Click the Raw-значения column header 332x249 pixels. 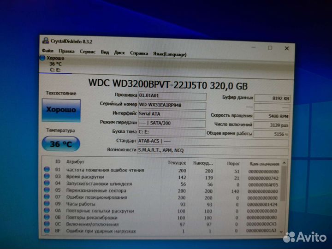pos(264,164)
